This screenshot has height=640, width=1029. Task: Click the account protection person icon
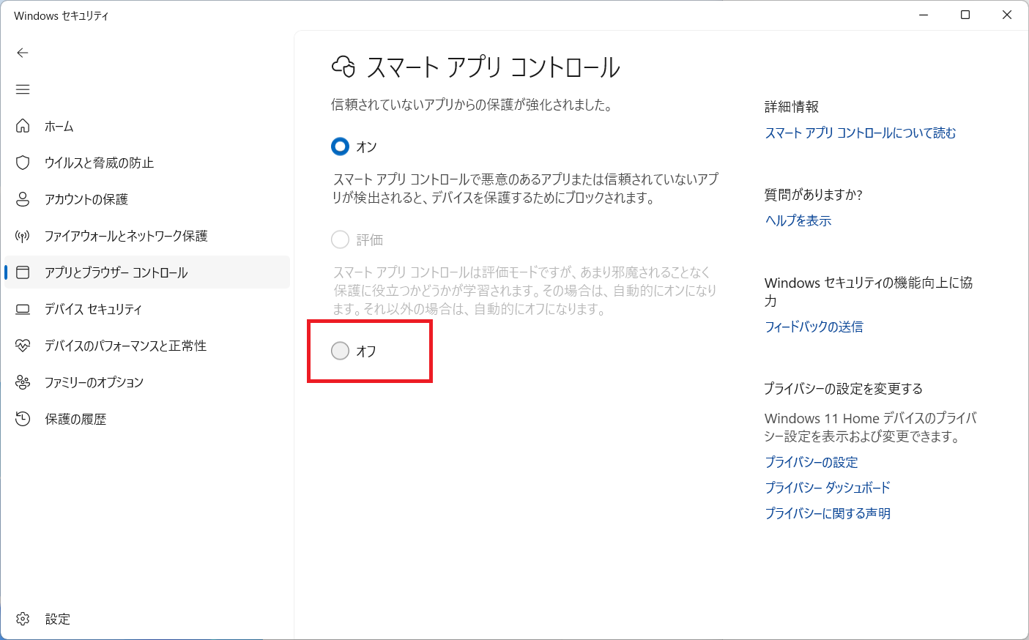(x=23, y=199)
